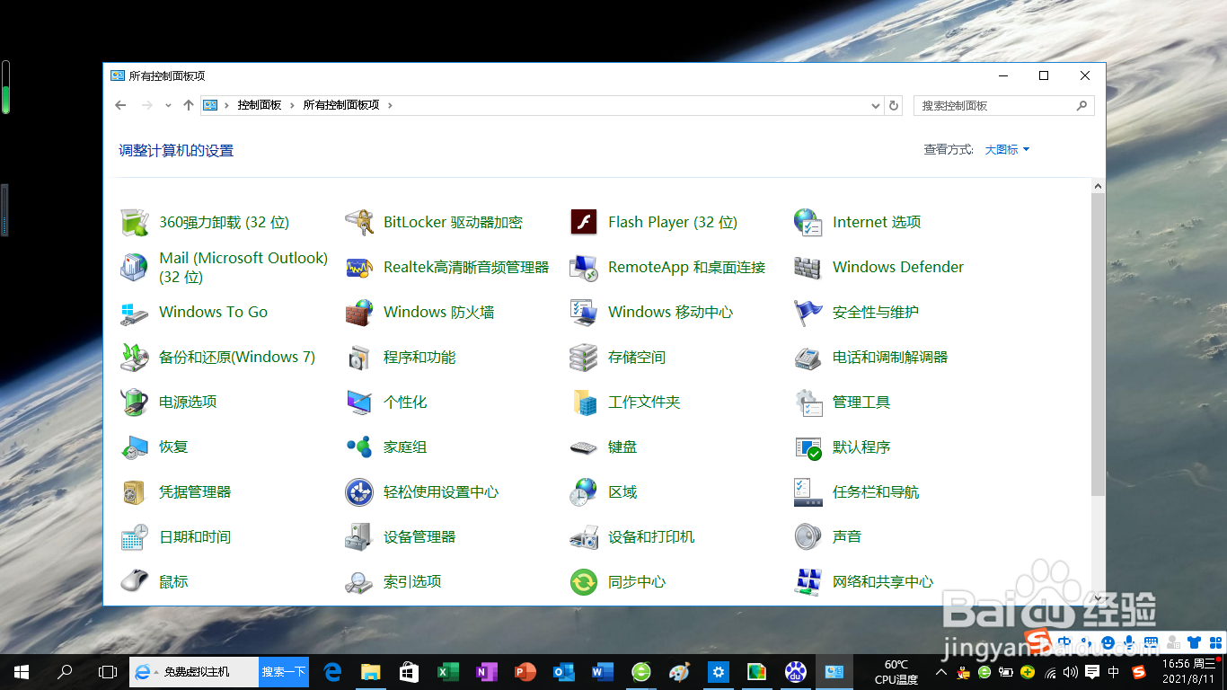The image size is (1227, 690).
Task: Open 同步中心 green icon
Action: pos(584,581)
